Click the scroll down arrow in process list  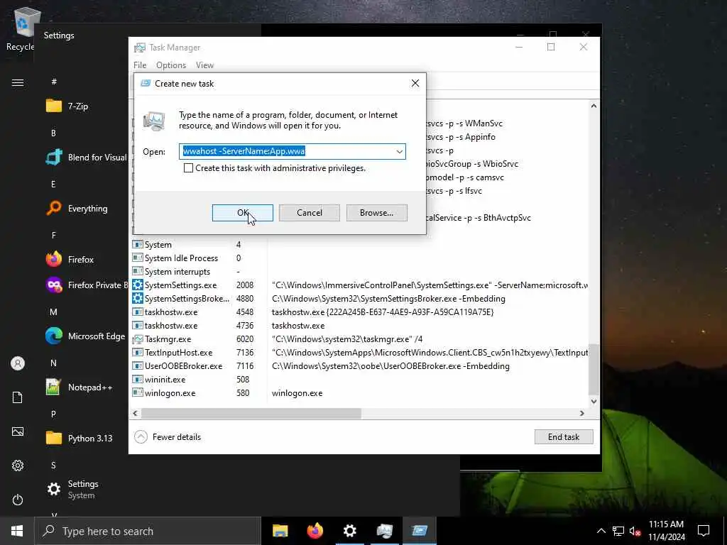pos(594,402)
